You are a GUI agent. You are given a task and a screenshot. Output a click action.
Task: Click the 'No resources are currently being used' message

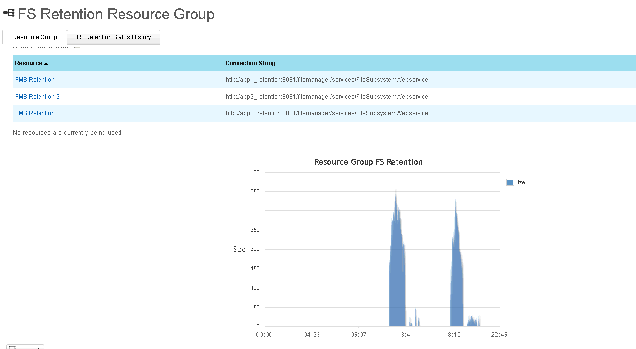(x=67, y=133)
